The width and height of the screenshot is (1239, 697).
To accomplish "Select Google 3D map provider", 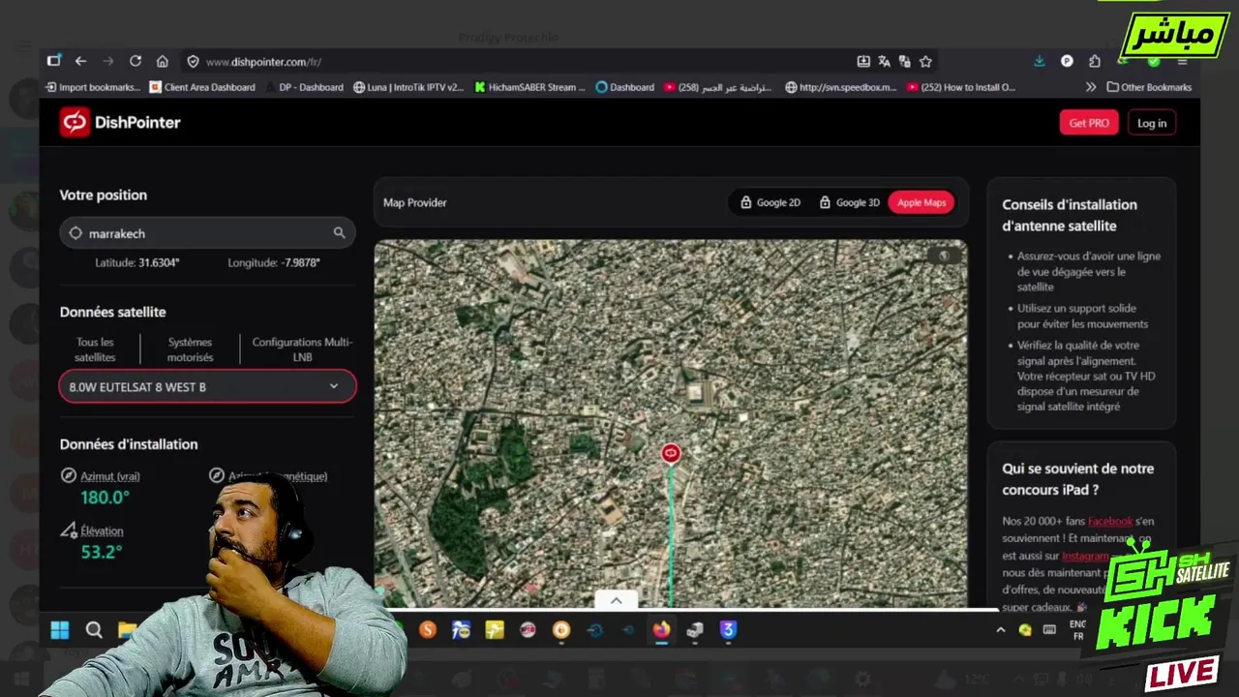I will tap(850, 202).
